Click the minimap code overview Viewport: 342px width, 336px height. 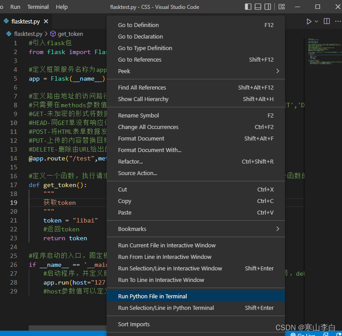pyautogui.click(x=325, y=51)
